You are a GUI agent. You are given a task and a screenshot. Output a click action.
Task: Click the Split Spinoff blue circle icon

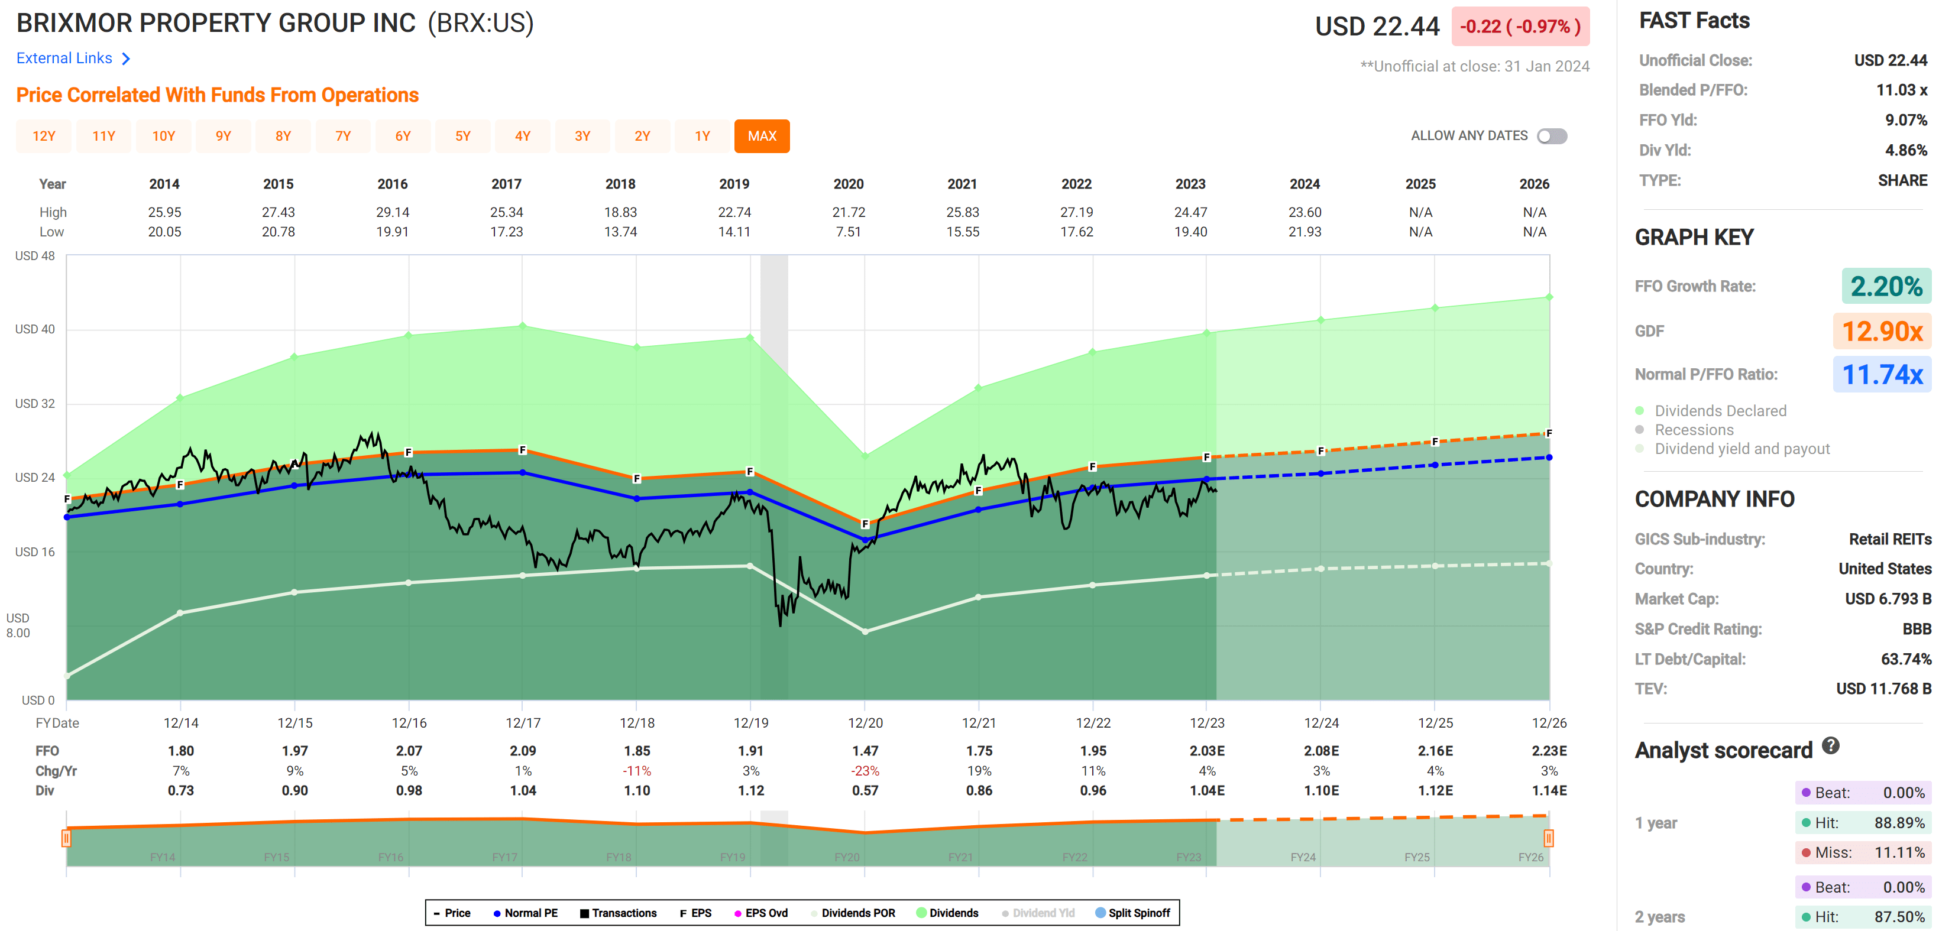pos(1102,912)
